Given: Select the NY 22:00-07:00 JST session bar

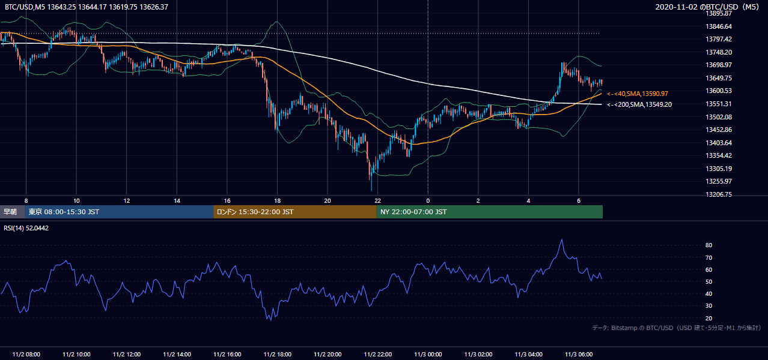Looking at the screenshot, I should click(x=490, y=212).
